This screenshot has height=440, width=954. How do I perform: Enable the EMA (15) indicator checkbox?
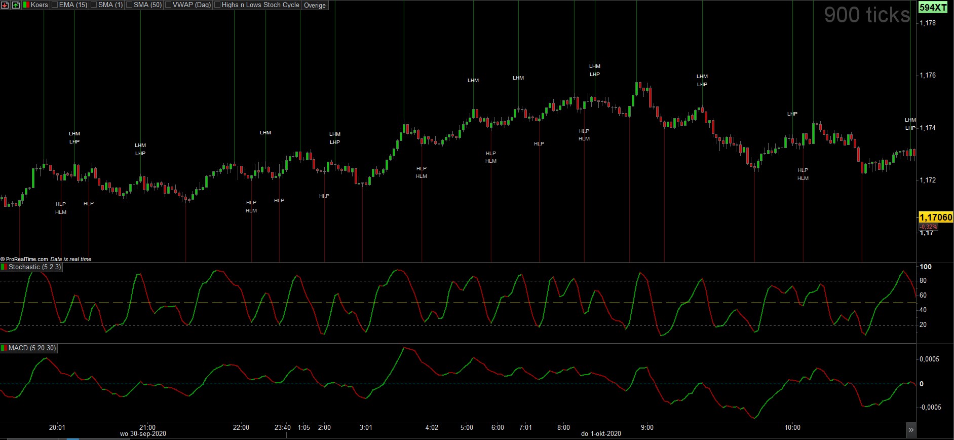click(55, 5)
